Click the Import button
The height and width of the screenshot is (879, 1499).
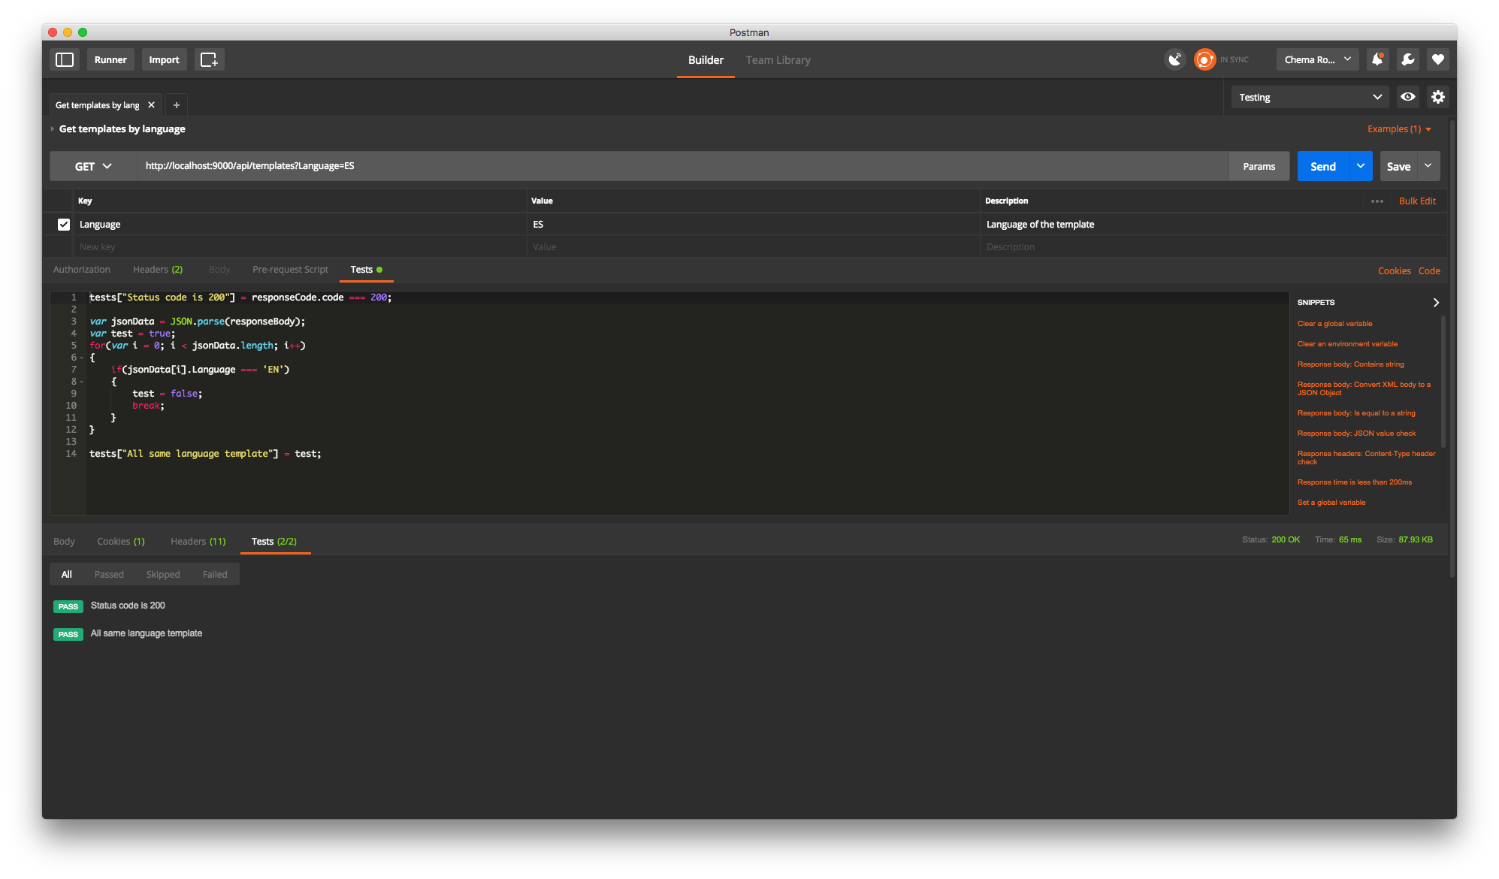click(164, 59)
